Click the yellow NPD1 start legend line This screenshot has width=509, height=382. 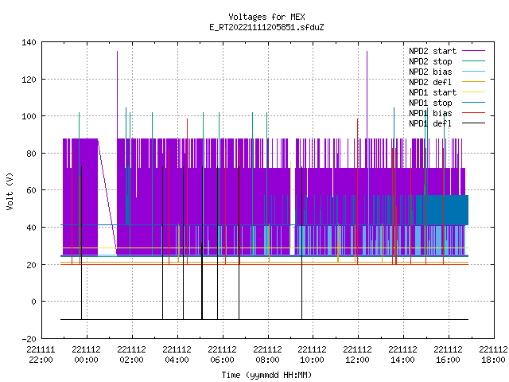coord(473,92)
